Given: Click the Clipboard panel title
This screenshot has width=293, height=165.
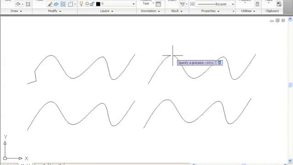Looking at the screenshot, I should [x=272, y=11].
